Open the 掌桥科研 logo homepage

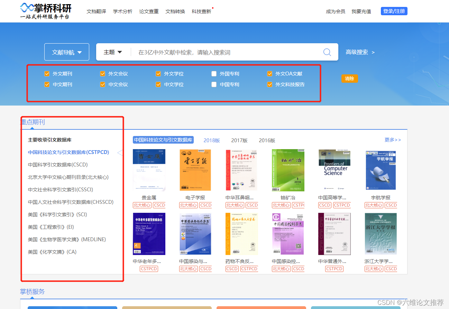click(45, 11)
